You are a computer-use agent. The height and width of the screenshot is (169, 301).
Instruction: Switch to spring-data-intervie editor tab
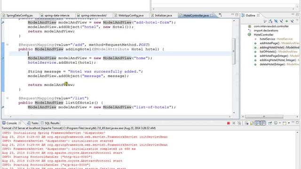(57, 15)
